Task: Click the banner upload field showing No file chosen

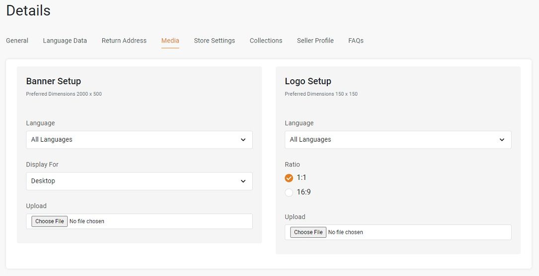Action: point(139,221)
